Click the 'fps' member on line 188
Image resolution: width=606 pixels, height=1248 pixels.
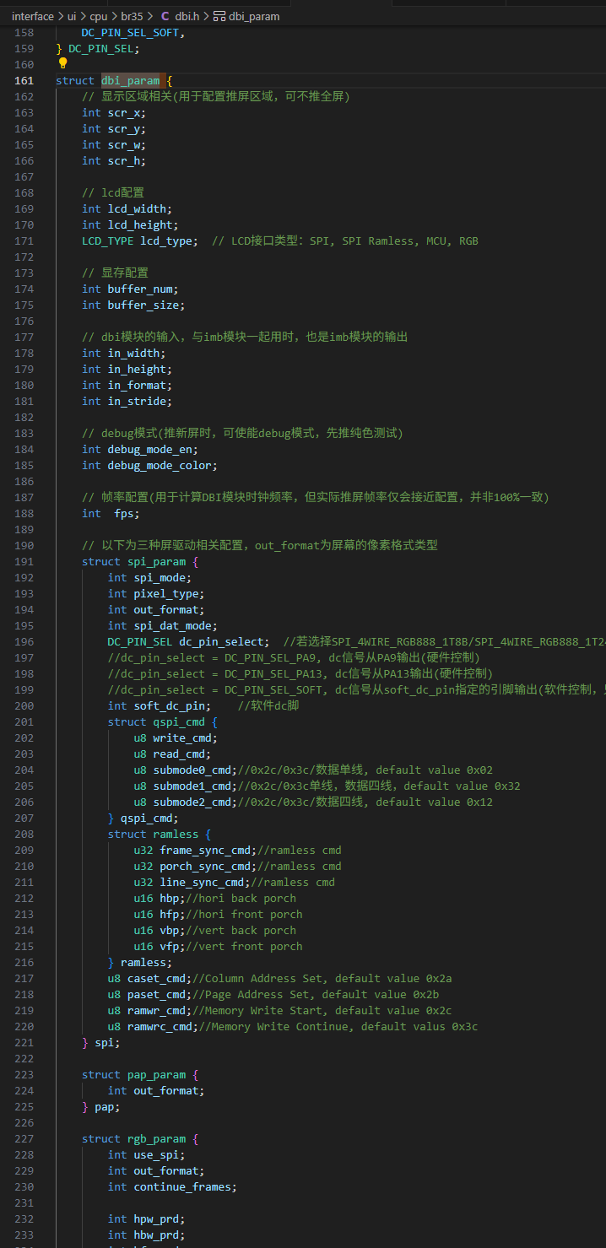tap(123, 514)
